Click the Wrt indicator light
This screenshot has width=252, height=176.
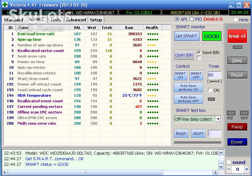(244, 113)
